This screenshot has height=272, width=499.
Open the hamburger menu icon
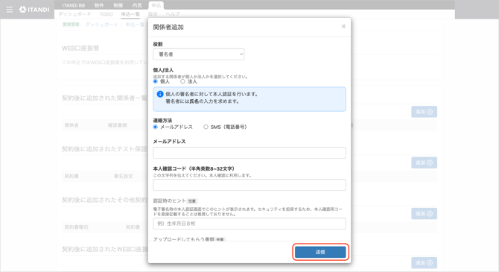click(x=10, y=10)
